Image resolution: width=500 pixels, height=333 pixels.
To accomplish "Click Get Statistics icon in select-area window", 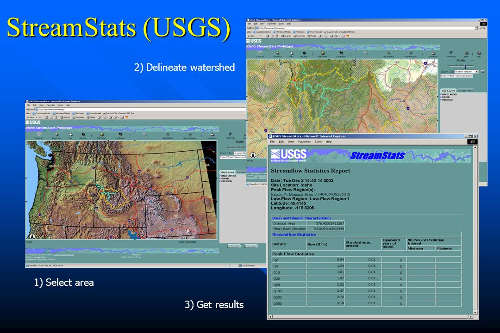I will coord(168,135).
